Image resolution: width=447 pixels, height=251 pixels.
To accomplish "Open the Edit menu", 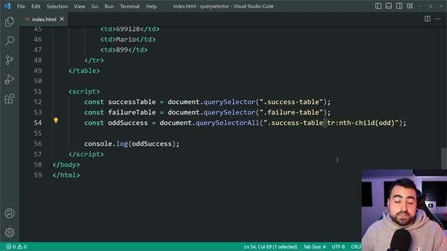I will 36,6.
